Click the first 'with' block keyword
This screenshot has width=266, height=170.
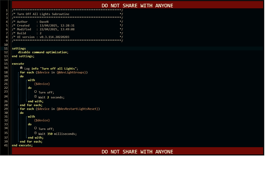coord(31,80)
